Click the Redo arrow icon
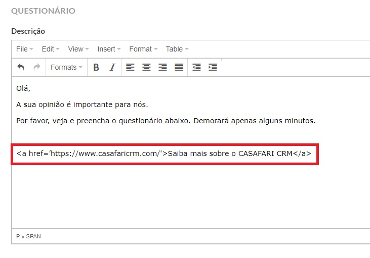 pyautogui.click(x=36, y=67)
